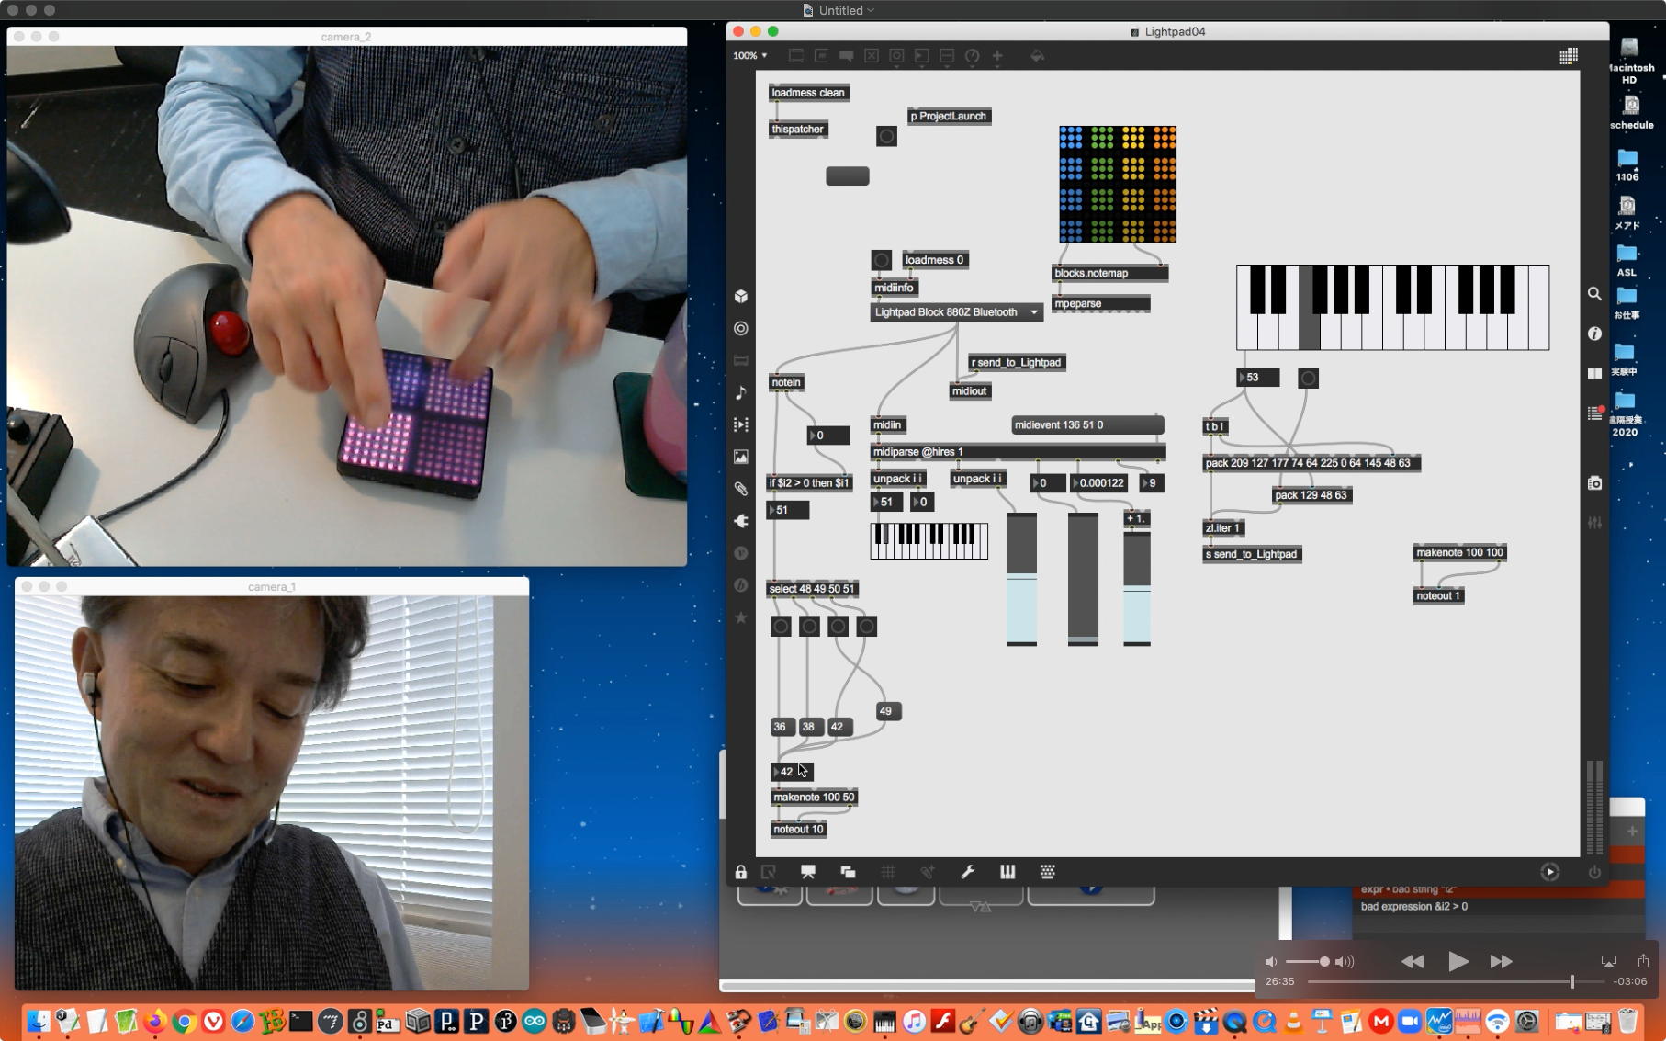The height and width of the screenshot is (1041, 1666).
Task: Open the objects cube icon in left sidebar
Action: click(741, 296)
